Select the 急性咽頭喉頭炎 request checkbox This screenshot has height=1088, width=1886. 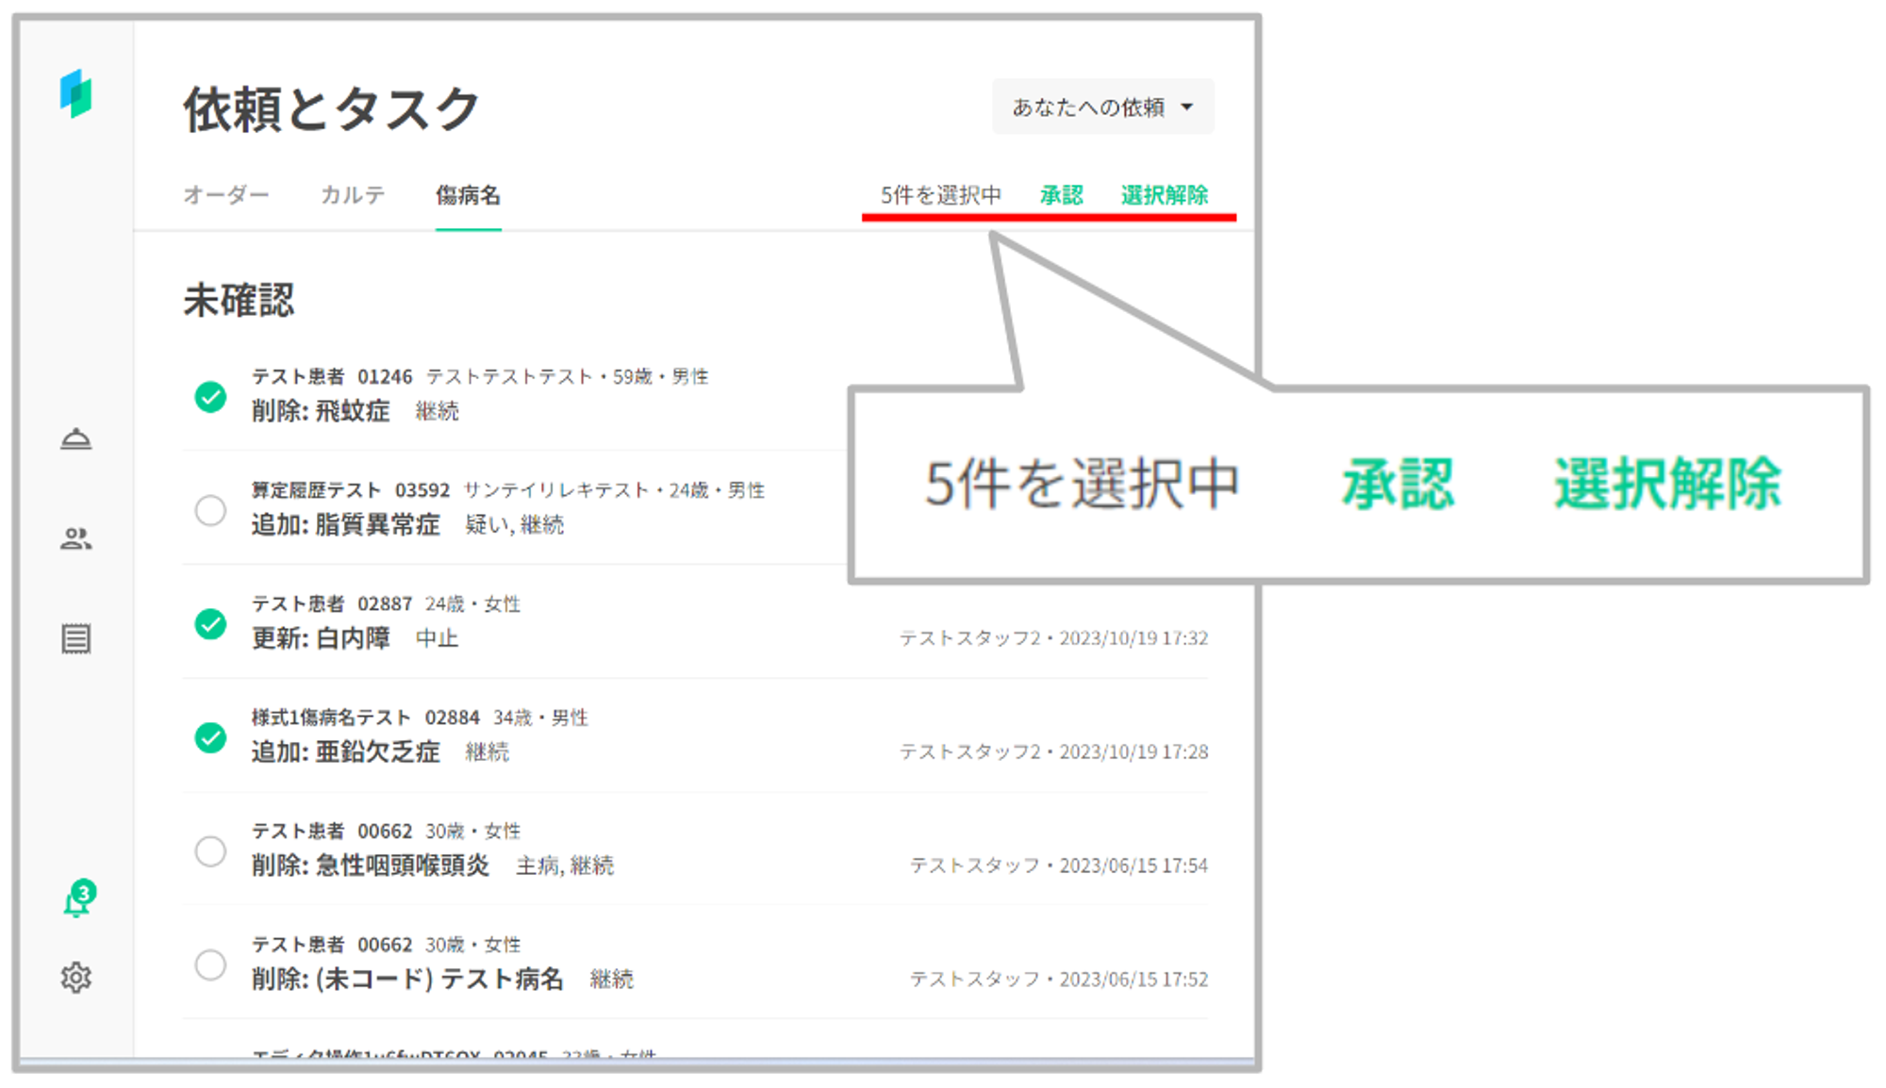coord(210,851)
